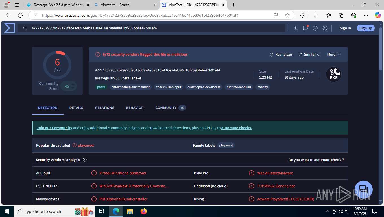This screenshot has height=217, width=384.
Task: Click the checks-user-input tag
Action: [169, 87]
